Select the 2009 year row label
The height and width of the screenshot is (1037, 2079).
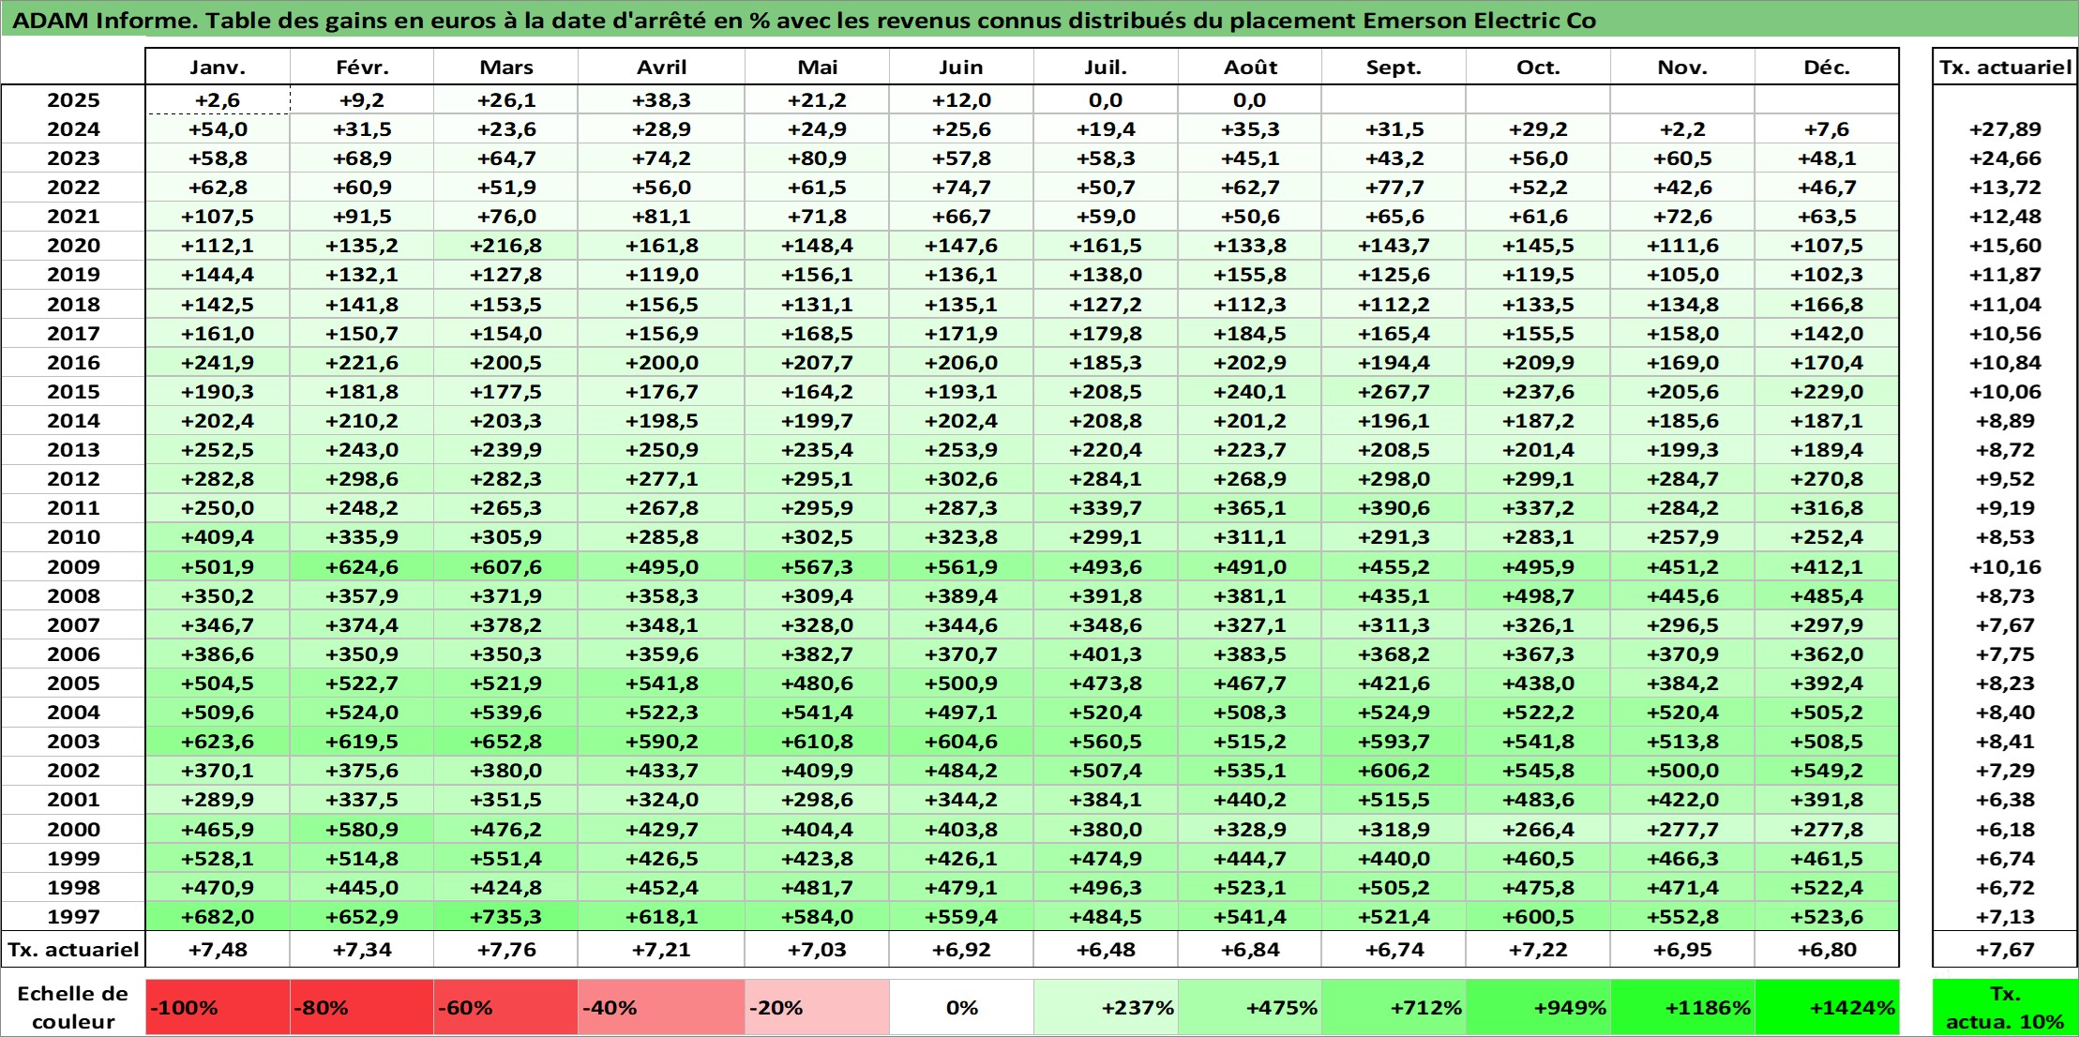[73, 567]
